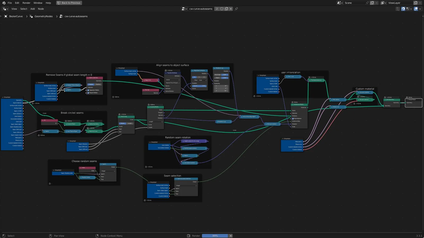Open the Add menu
This screenshot has width=424, height=238.
point(32,9)
